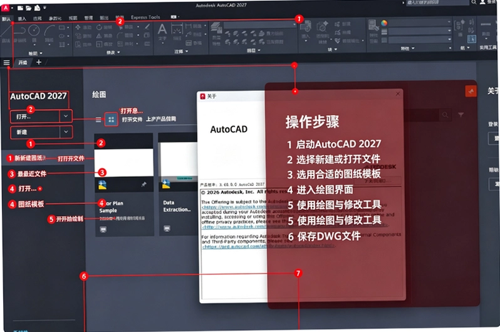Open the lineweight dropdown in Properties panel

[449, 31]
